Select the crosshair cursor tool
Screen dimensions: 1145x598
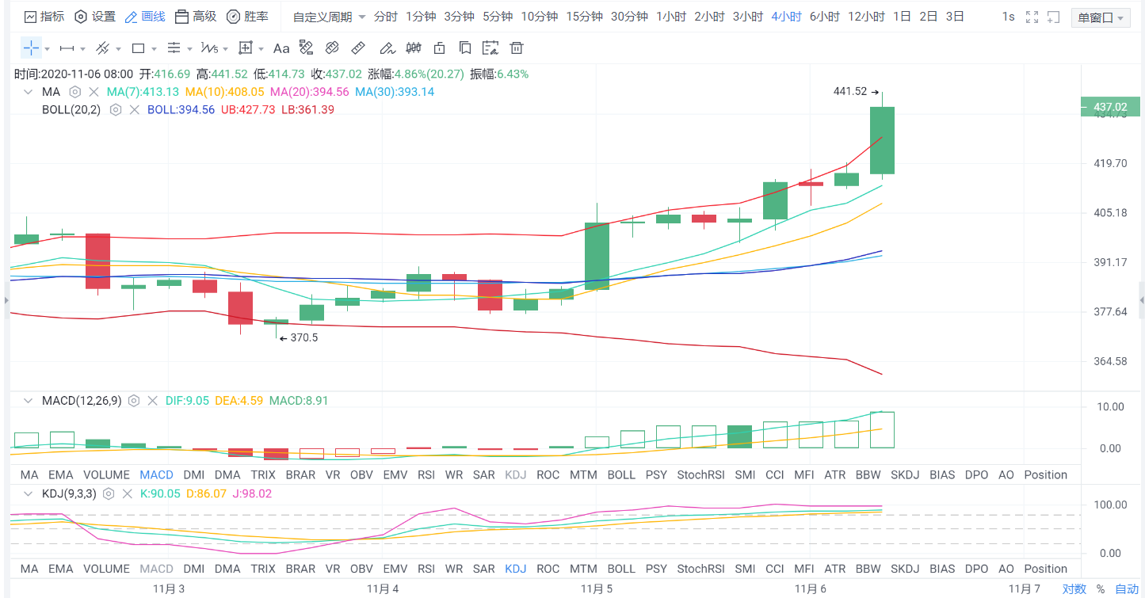[x=31, y=48]
